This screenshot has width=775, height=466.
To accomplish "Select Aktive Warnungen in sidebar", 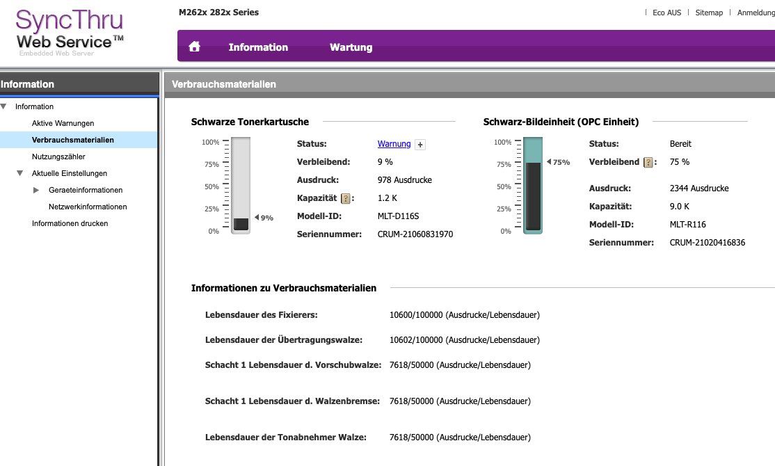I will (x=63, y=123).
